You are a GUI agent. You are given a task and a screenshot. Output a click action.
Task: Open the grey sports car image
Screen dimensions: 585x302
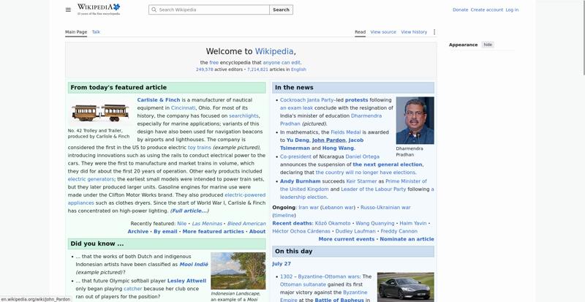[406, 287]
